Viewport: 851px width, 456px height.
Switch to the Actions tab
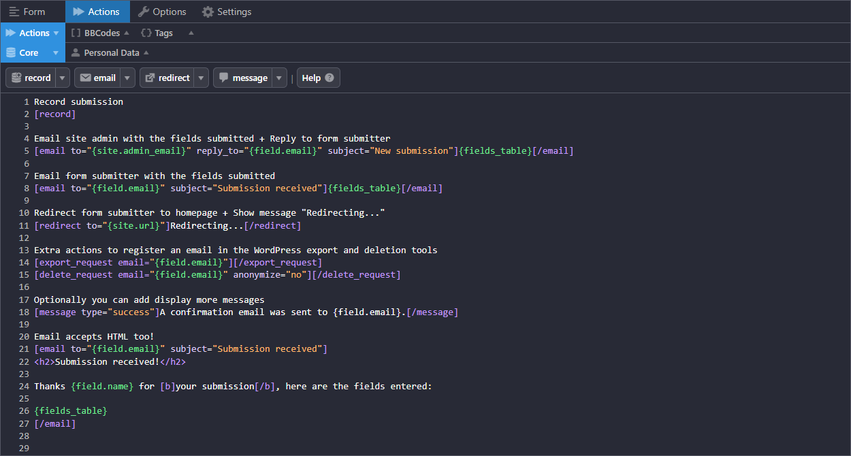(97, 11)
